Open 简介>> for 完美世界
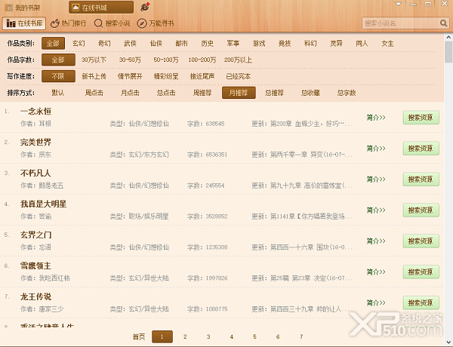This screenshot has height=347, width=453. [x=376, y=149]
